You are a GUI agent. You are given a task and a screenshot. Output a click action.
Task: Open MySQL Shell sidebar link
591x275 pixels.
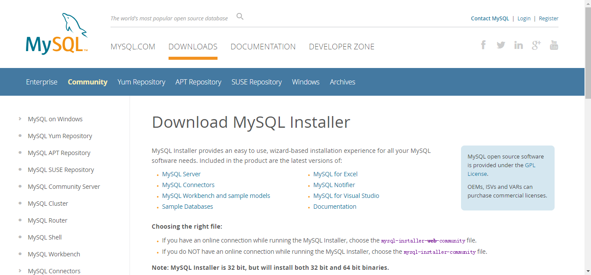[x=45, y=237]
